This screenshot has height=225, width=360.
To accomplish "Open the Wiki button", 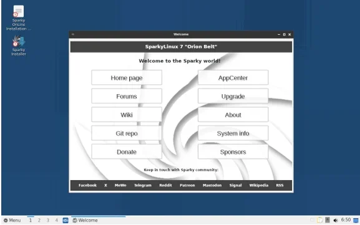I will tap(127, 115).
